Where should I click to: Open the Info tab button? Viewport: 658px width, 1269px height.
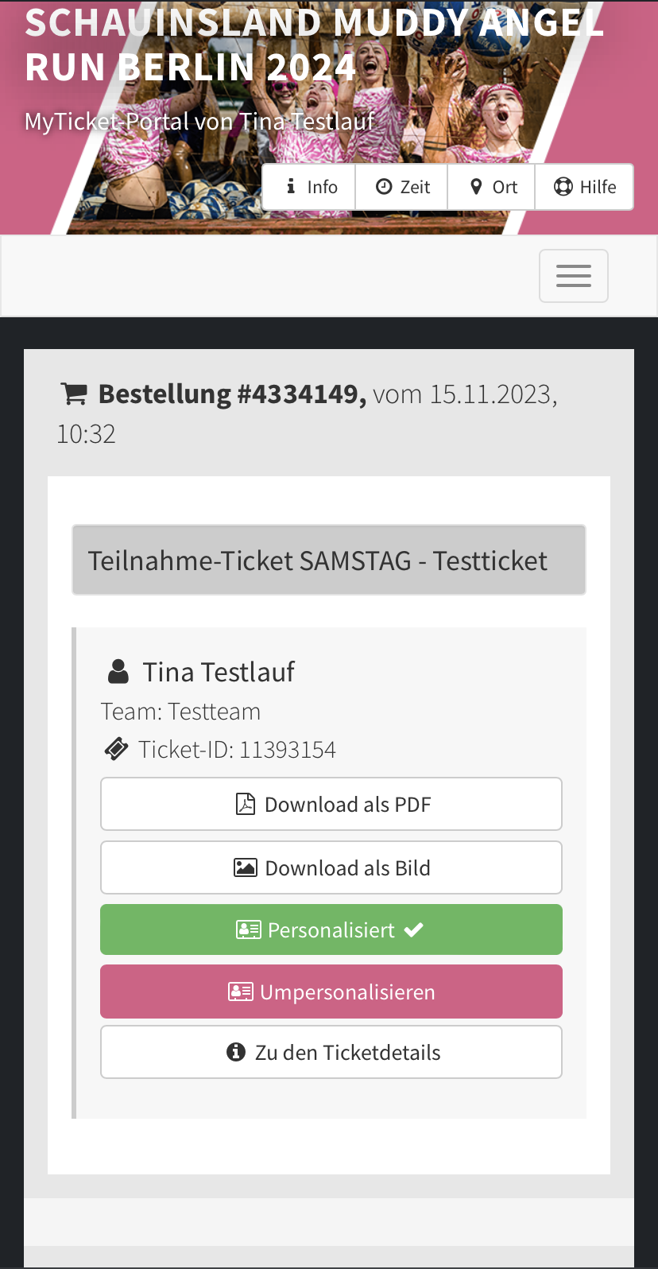click(x=309, y=187)
